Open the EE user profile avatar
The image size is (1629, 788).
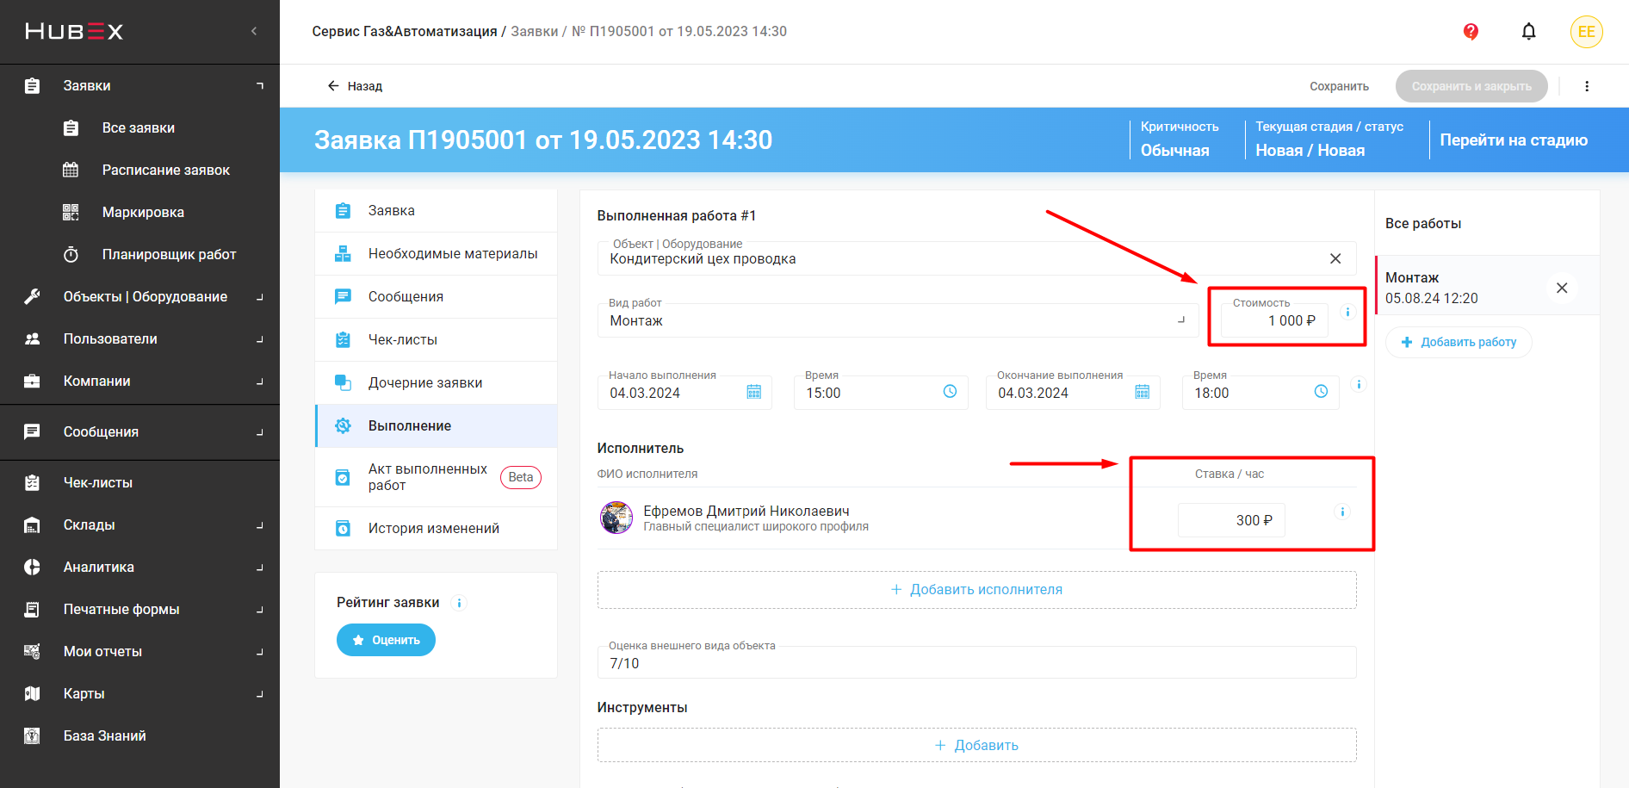pos(1586,32)
